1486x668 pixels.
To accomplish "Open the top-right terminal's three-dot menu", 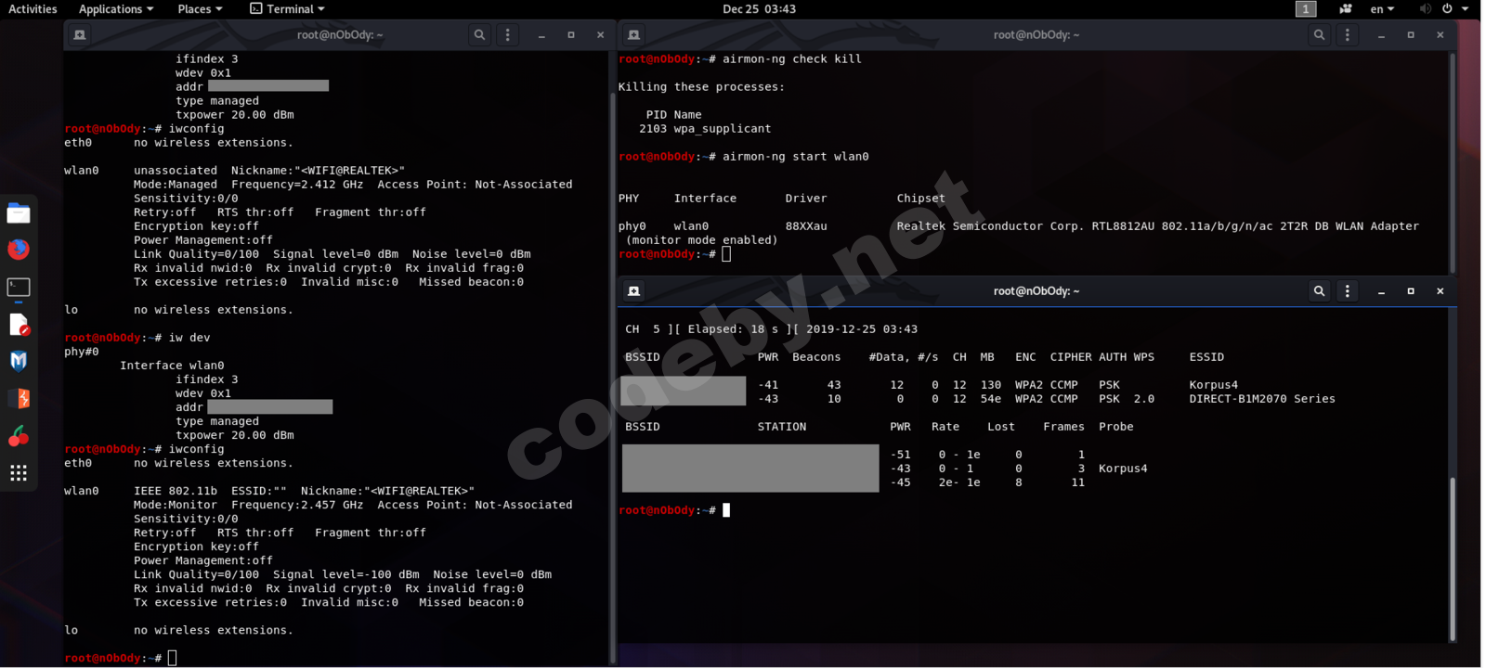I will (1348, 35).
